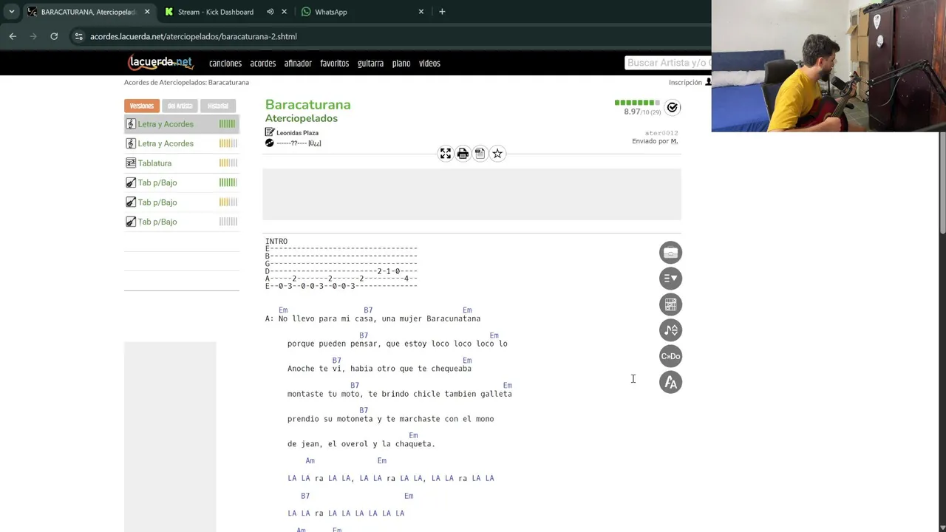946x532 pixels.
Task: Click the page vertical scrollbar
Action: pos(942,183)
